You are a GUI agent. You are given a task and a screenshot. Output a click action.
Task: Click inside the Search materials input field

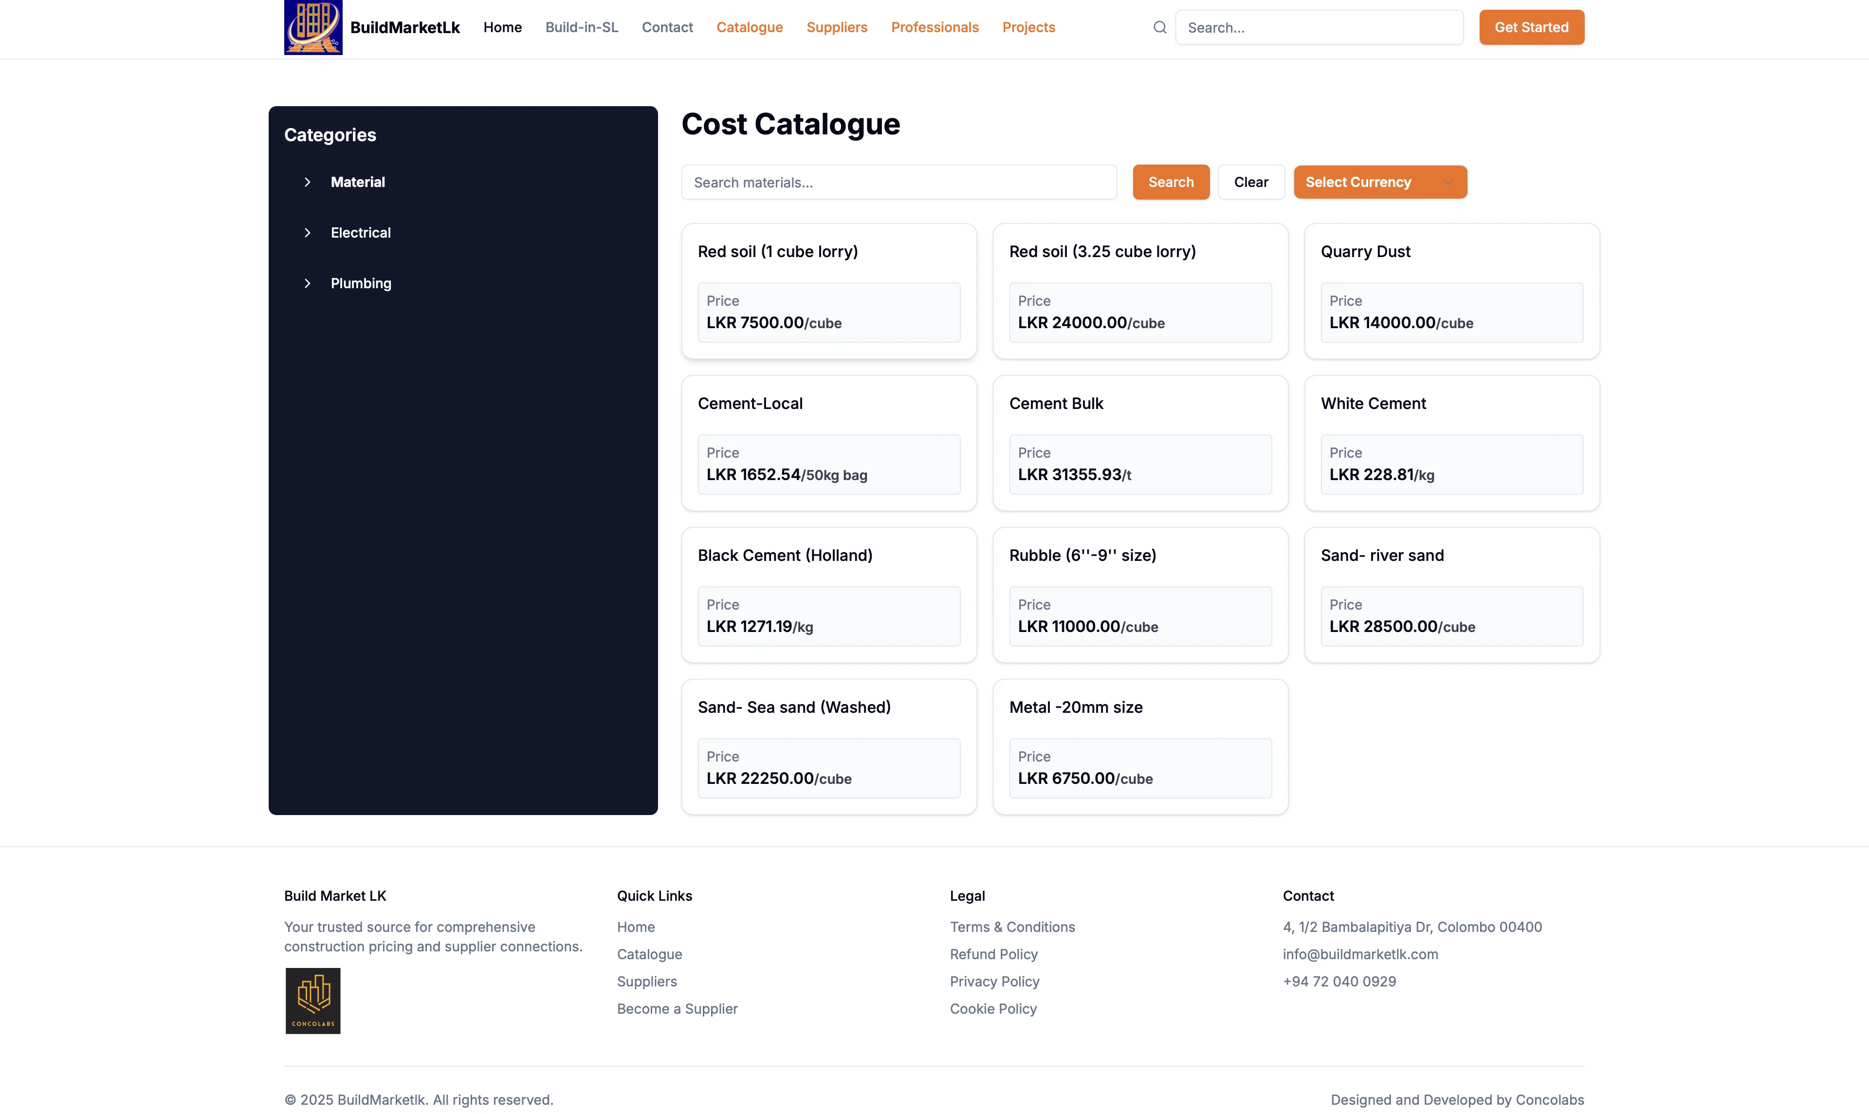click(x=898, y=182)
